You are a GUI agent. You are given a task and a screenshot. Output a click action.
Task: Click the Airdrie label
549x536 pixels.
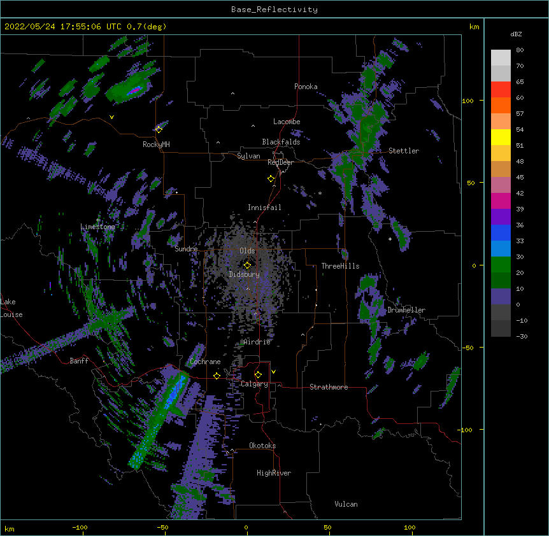pyautogui.click(x=257, y=342)
